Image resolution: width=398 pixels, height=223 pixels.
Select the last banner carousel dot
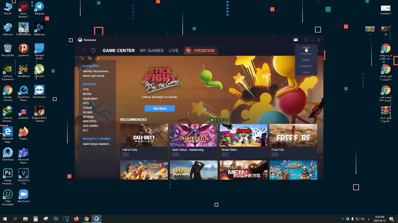click(x=225, y=120)
